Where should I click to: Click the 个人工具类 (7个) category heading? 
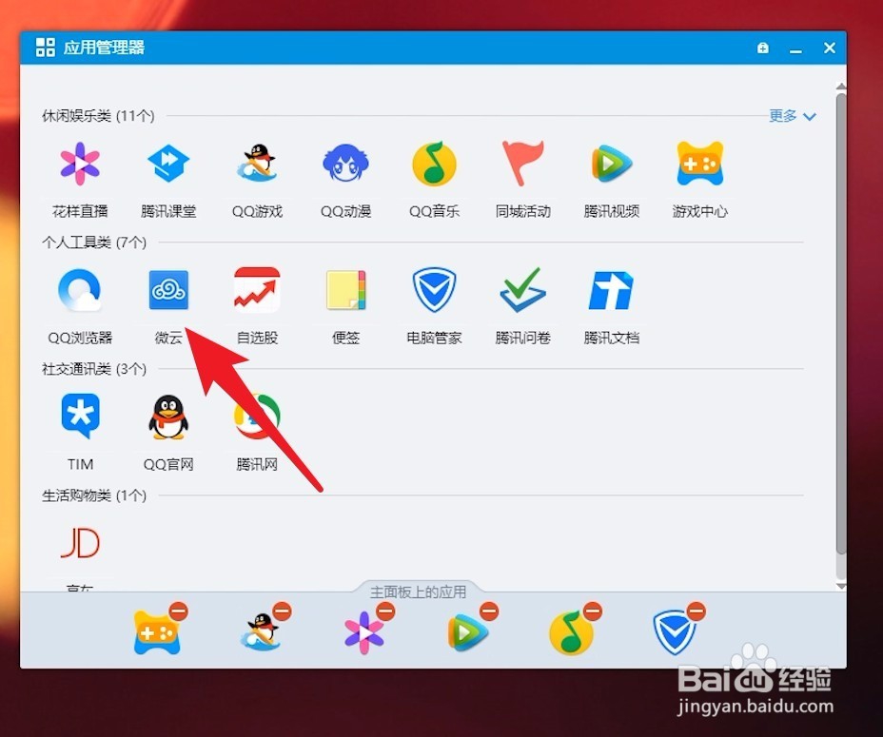point(94,242)
